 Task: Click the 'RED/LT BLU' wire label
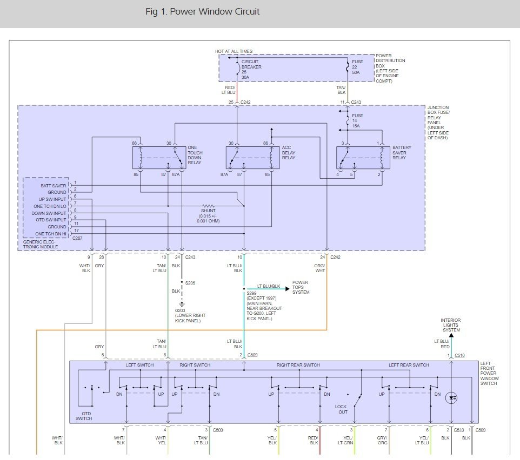(229, 90)
